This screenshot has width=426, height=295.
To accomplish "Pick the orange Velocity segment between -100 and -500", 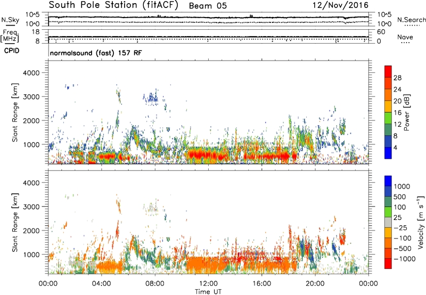I will click(x=388, y=243).
